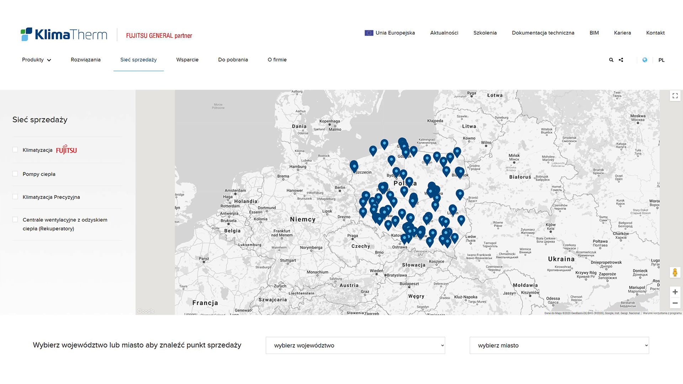Open the share icon in header
This screenshot has width=683, height=384.
click(x=621, y=60)
